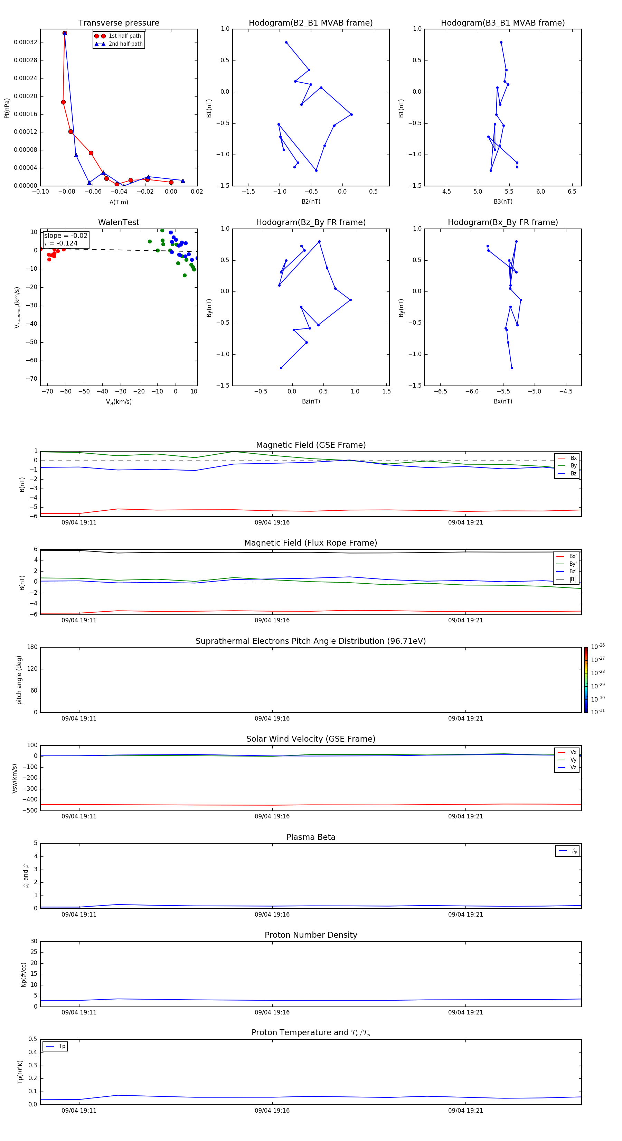Click the 'Bz(nT)' x-axis label
Viewport: 622px width, 1141px height.
coord(311,401)
